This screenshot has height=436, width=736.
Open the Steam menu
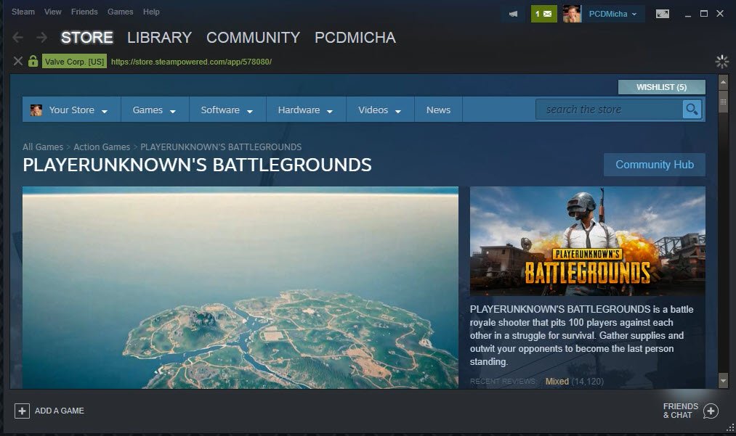coord(23,12)
